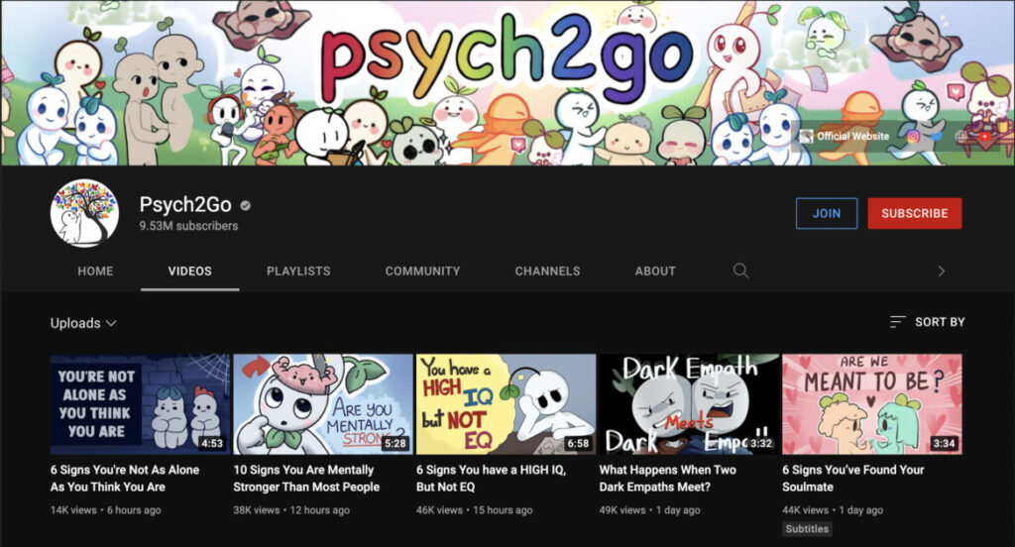Switch to the HOME tab
The height and width of the screenshot is (547, 1015).
tap(95, 272)
